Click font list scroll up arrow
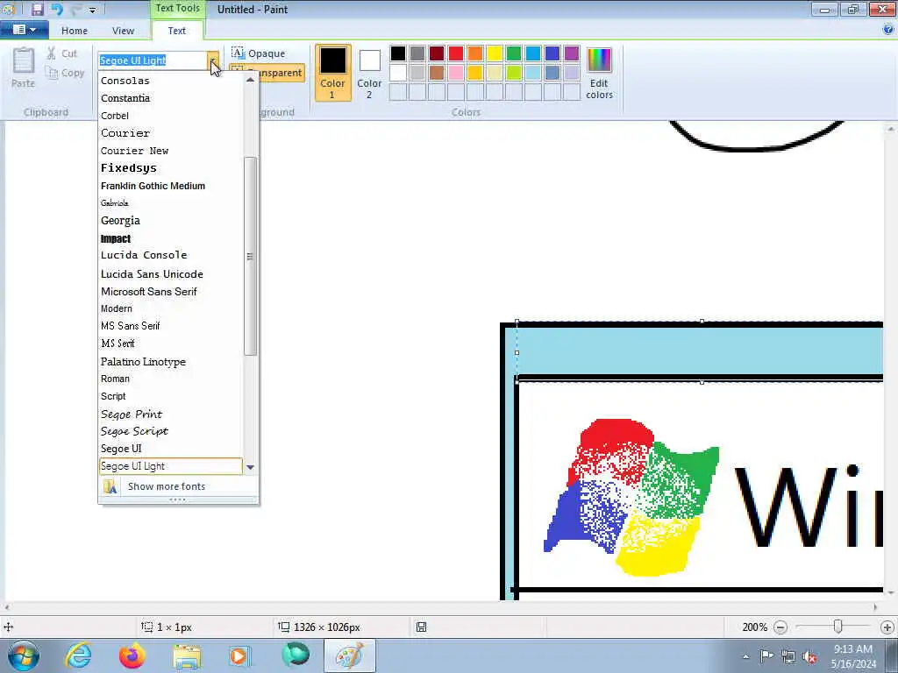Screen dimensions: 898x673 250,80
